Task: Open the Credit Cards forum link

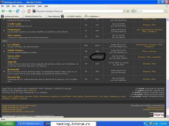Action: (14, 24)
